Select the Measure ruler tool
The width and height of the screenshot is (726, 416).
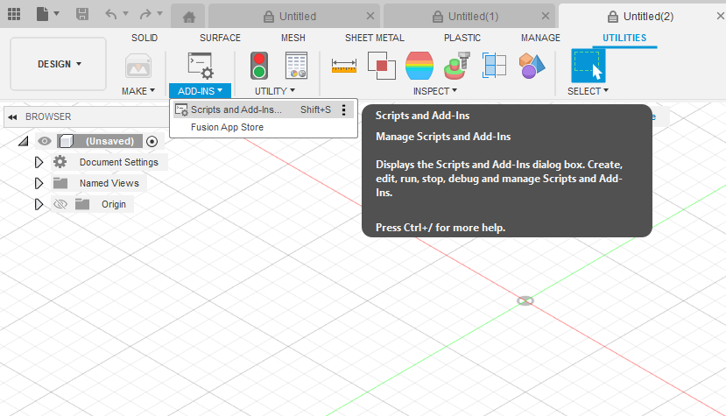click(344, 66)
